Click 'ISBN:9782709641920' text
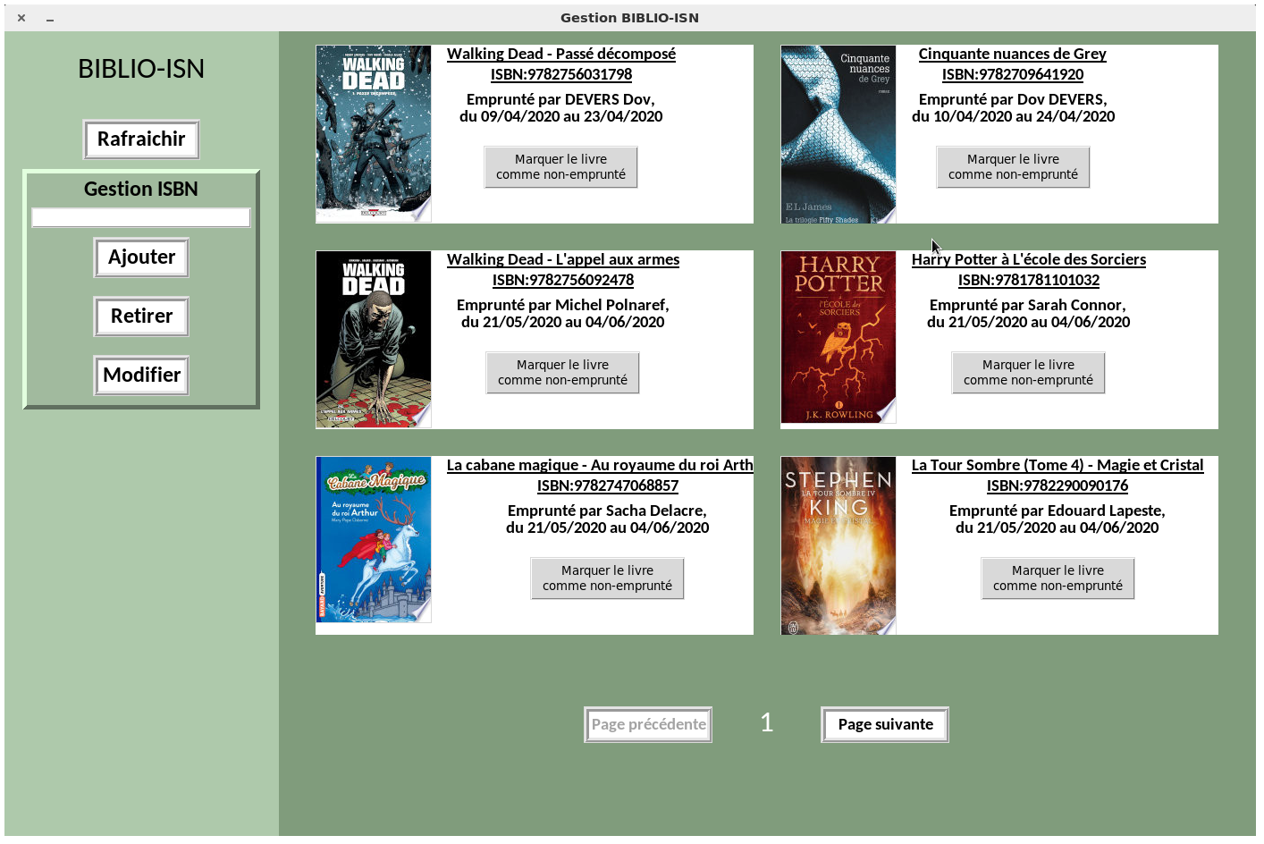This screenshot has width=1264, height=844. pyautogui.click(x=1013, y=75)
